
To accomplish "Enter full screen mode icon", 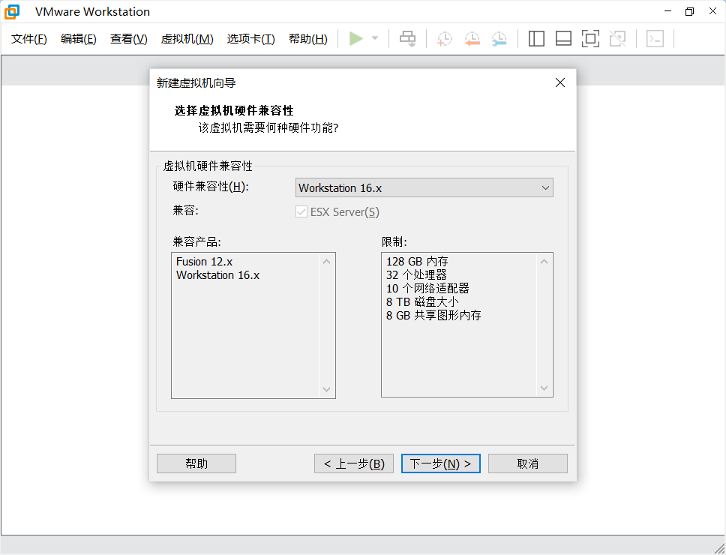I will click(x=590, y=39).
